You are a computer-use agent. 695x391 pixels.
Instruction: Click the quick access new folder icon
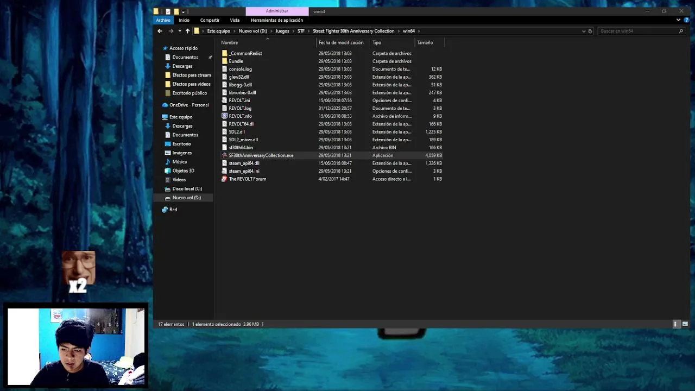(x=176, y=11)
